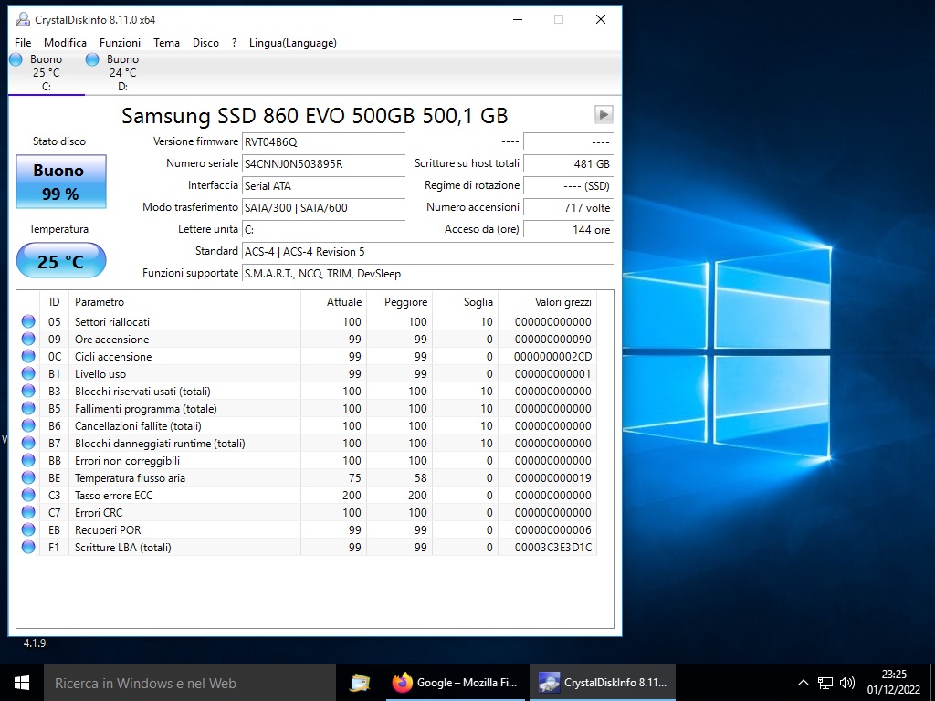
Task: Click the Acceso da (ore) value 144 ore
Action: pos(568,229)
